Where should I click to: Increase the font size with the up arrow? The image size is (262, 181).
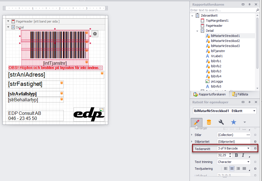tap(230, 154)
